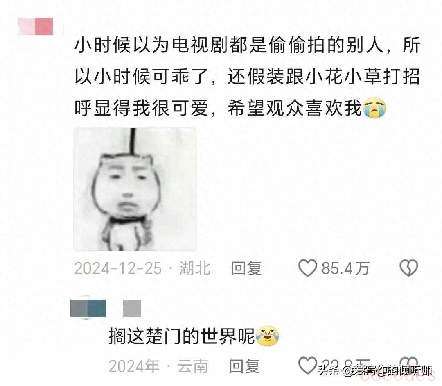442x386 pixels.
Task: Tap the 85.4万 like count
Action: pyautogui.click(x=345, y=268)
